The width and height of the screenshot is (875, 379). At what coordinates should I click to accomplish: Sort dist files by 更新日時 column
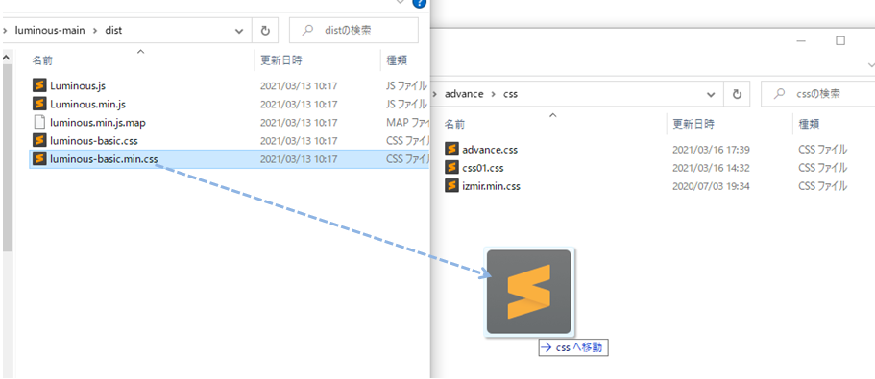281,60
